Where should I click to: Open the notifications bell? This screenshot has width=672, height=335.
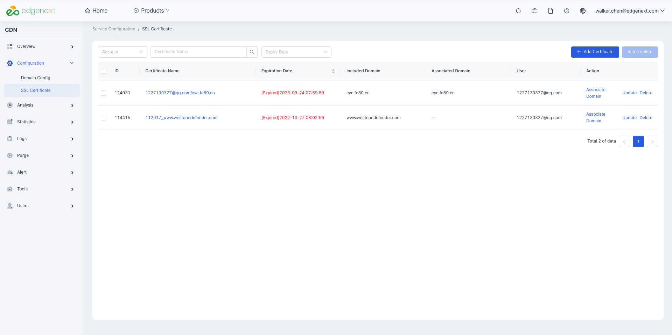click(x=518, y=11)
